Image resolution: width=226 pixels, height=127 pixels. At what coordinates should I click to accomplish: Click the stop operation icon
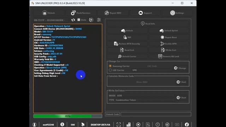[x=138, y=125]
